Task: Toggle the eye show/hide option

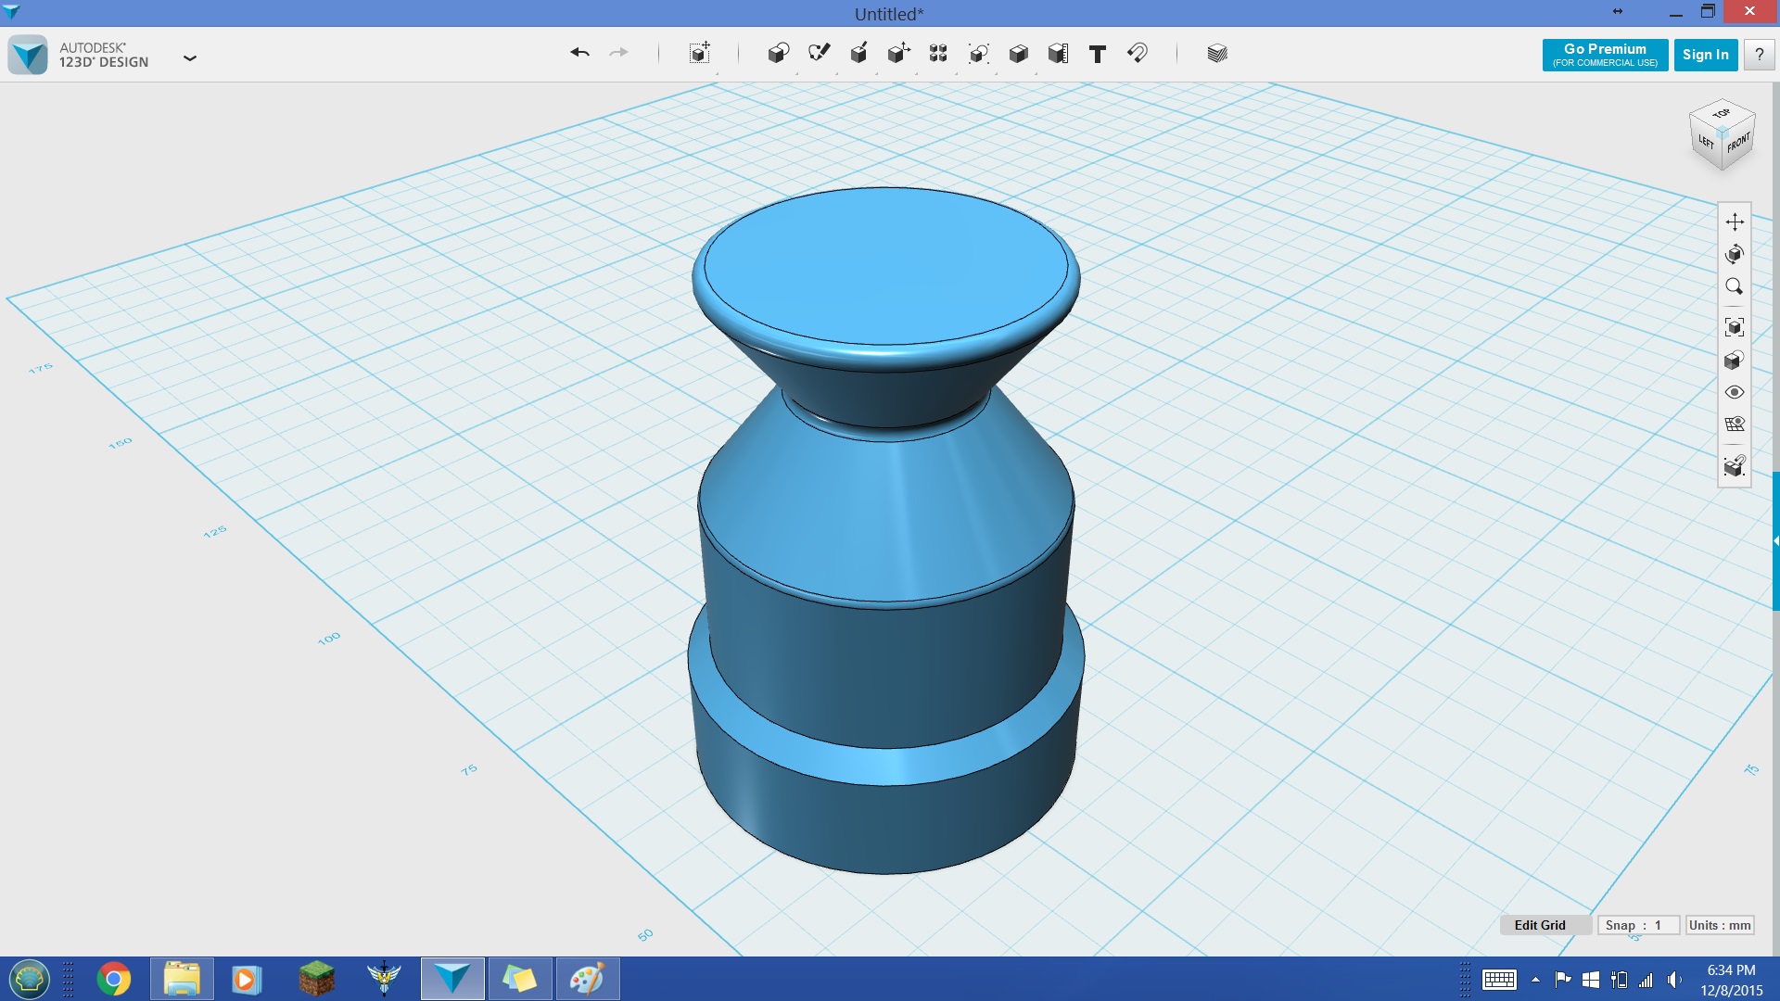Action: click(x=1735, y=392)
